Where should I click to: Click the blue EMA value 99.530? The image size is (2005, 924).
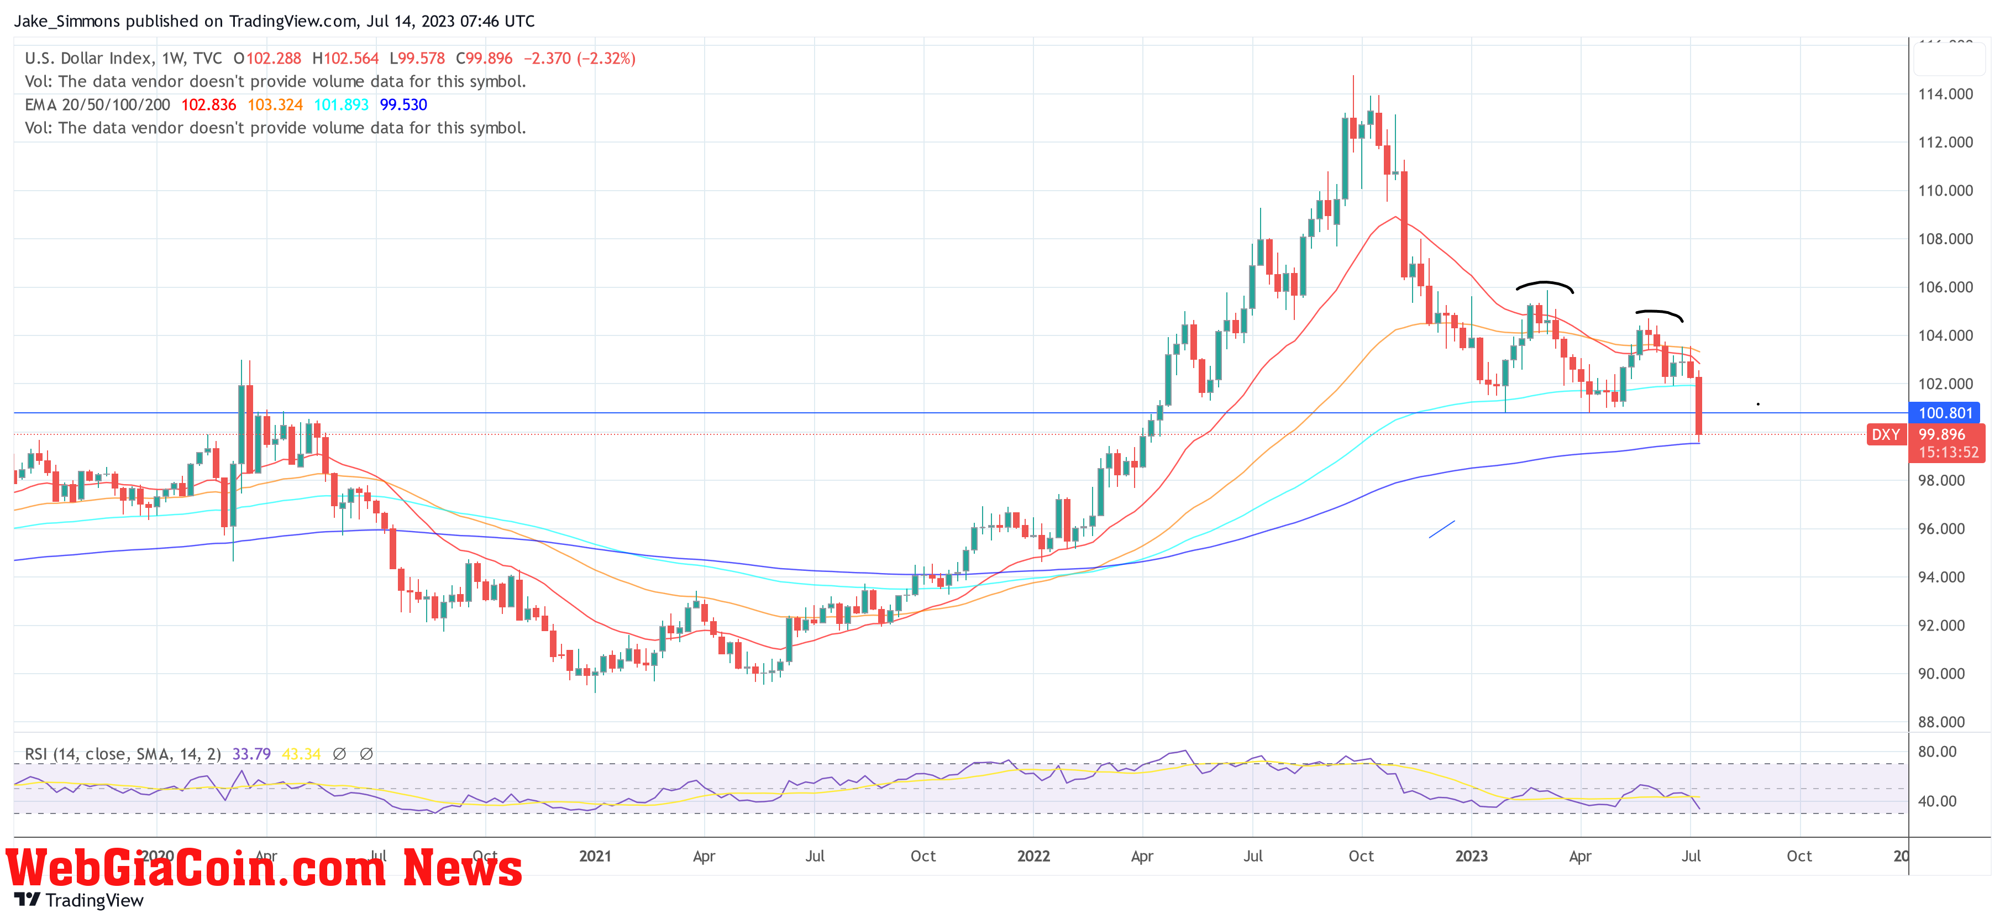[x=403, y=104]
